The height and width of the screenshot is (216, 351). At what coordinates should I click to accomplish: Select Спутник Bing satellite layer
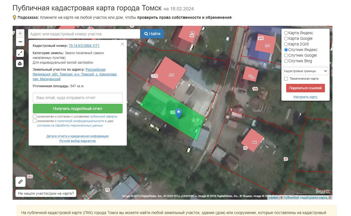(286, 61)
